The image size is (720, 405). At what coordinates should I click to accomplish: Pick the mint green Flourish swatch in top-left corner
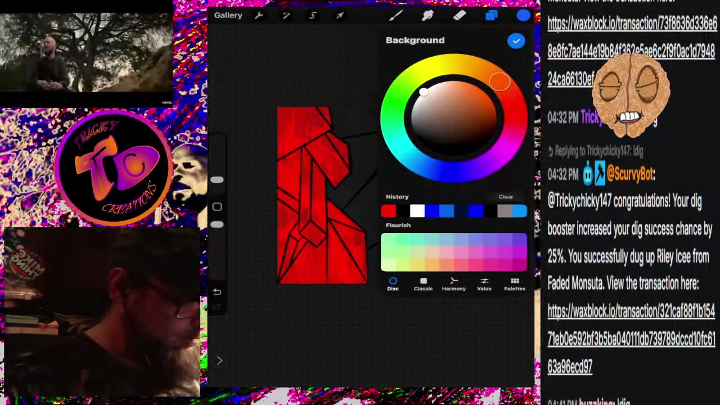pos(388,240)
